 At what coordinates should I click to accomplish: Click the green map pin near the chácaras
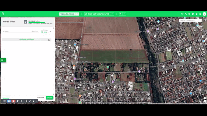pyautogui.click(x=108, y=67)
